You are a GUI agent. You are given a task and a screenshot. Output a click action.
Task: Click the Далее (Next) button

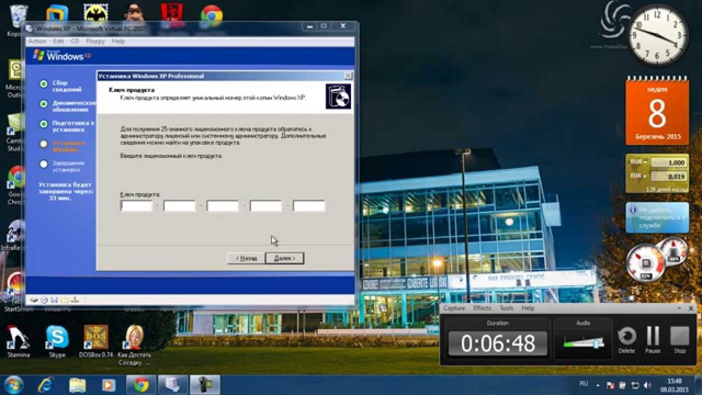click(284, 258)
